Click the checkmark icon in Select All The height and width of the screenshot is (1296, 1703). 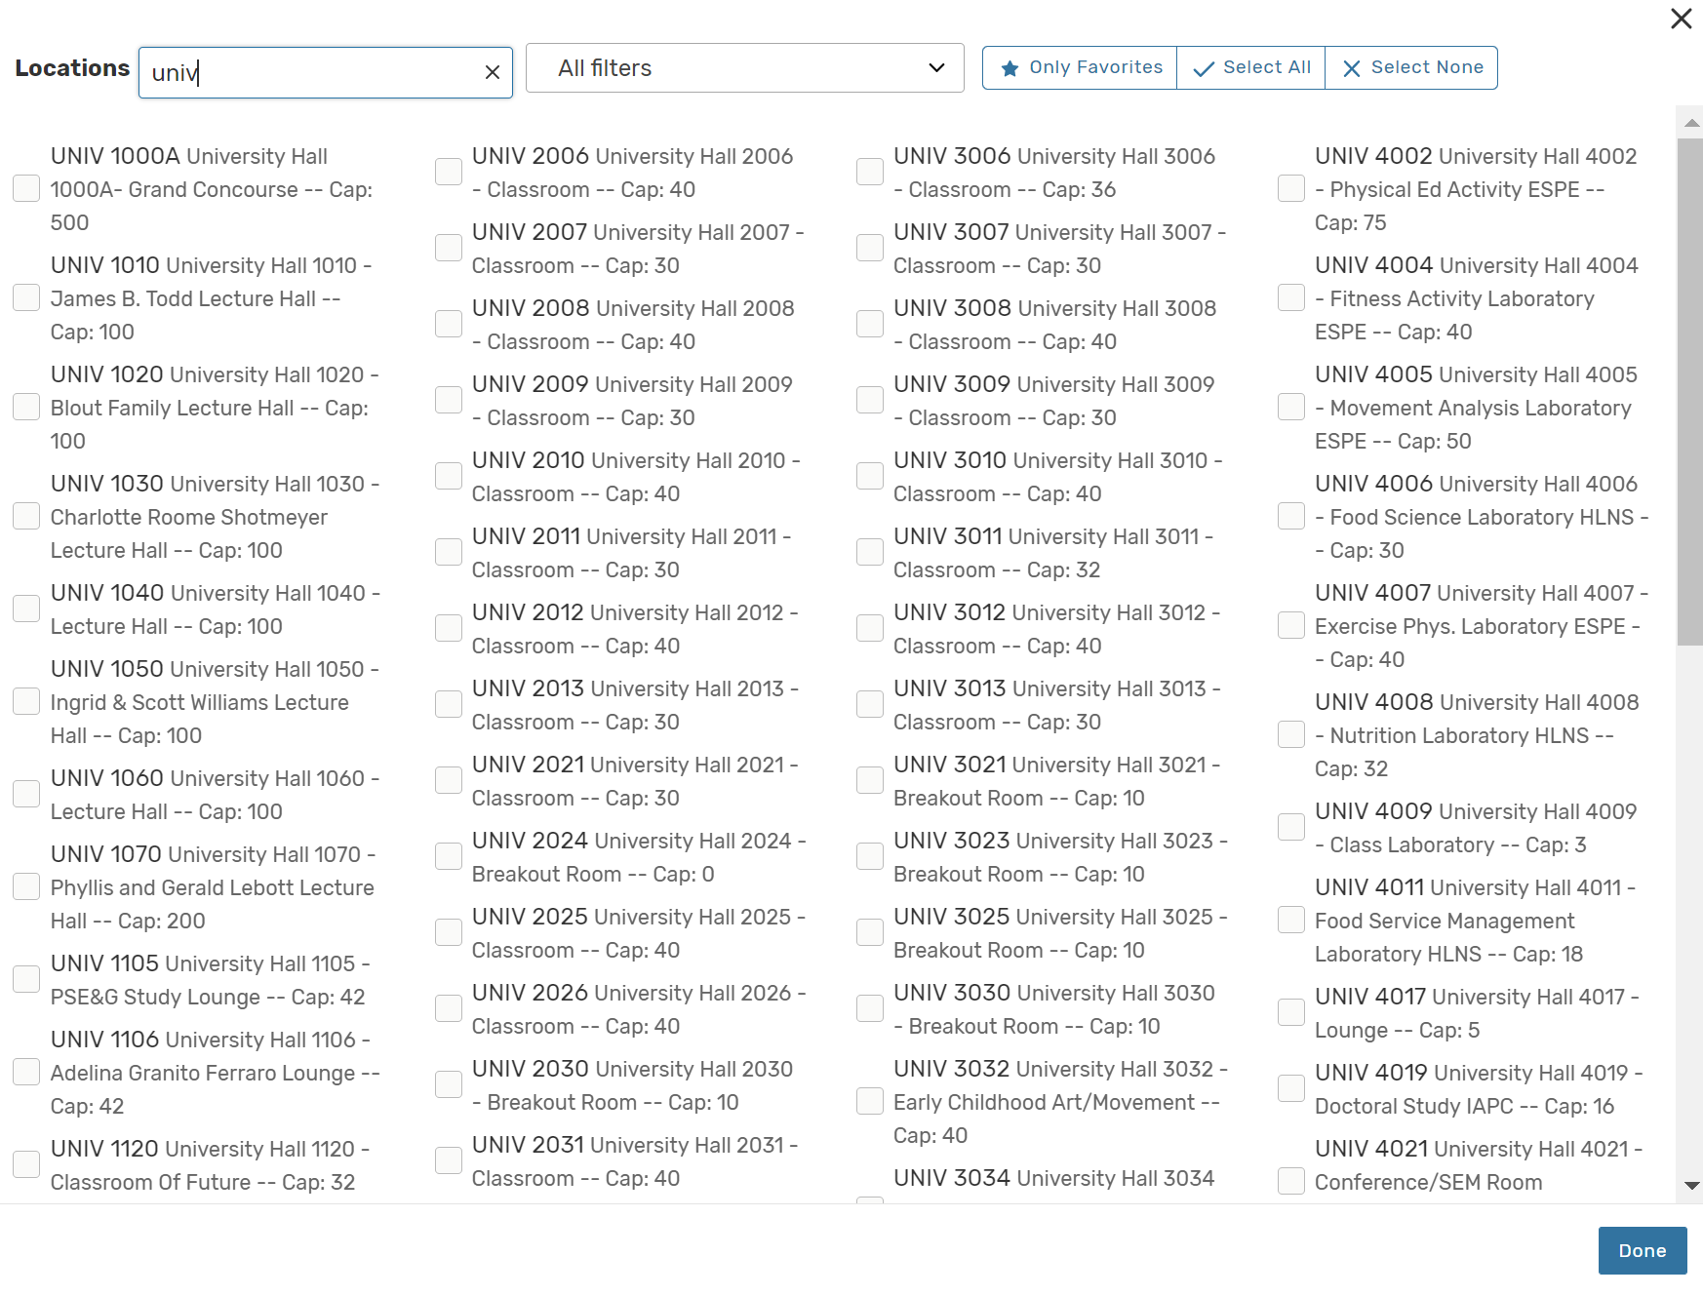pyautogui.click(x=1204, y=68)
